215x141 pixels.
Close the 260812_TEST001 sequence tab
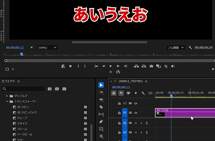[111, 82]
